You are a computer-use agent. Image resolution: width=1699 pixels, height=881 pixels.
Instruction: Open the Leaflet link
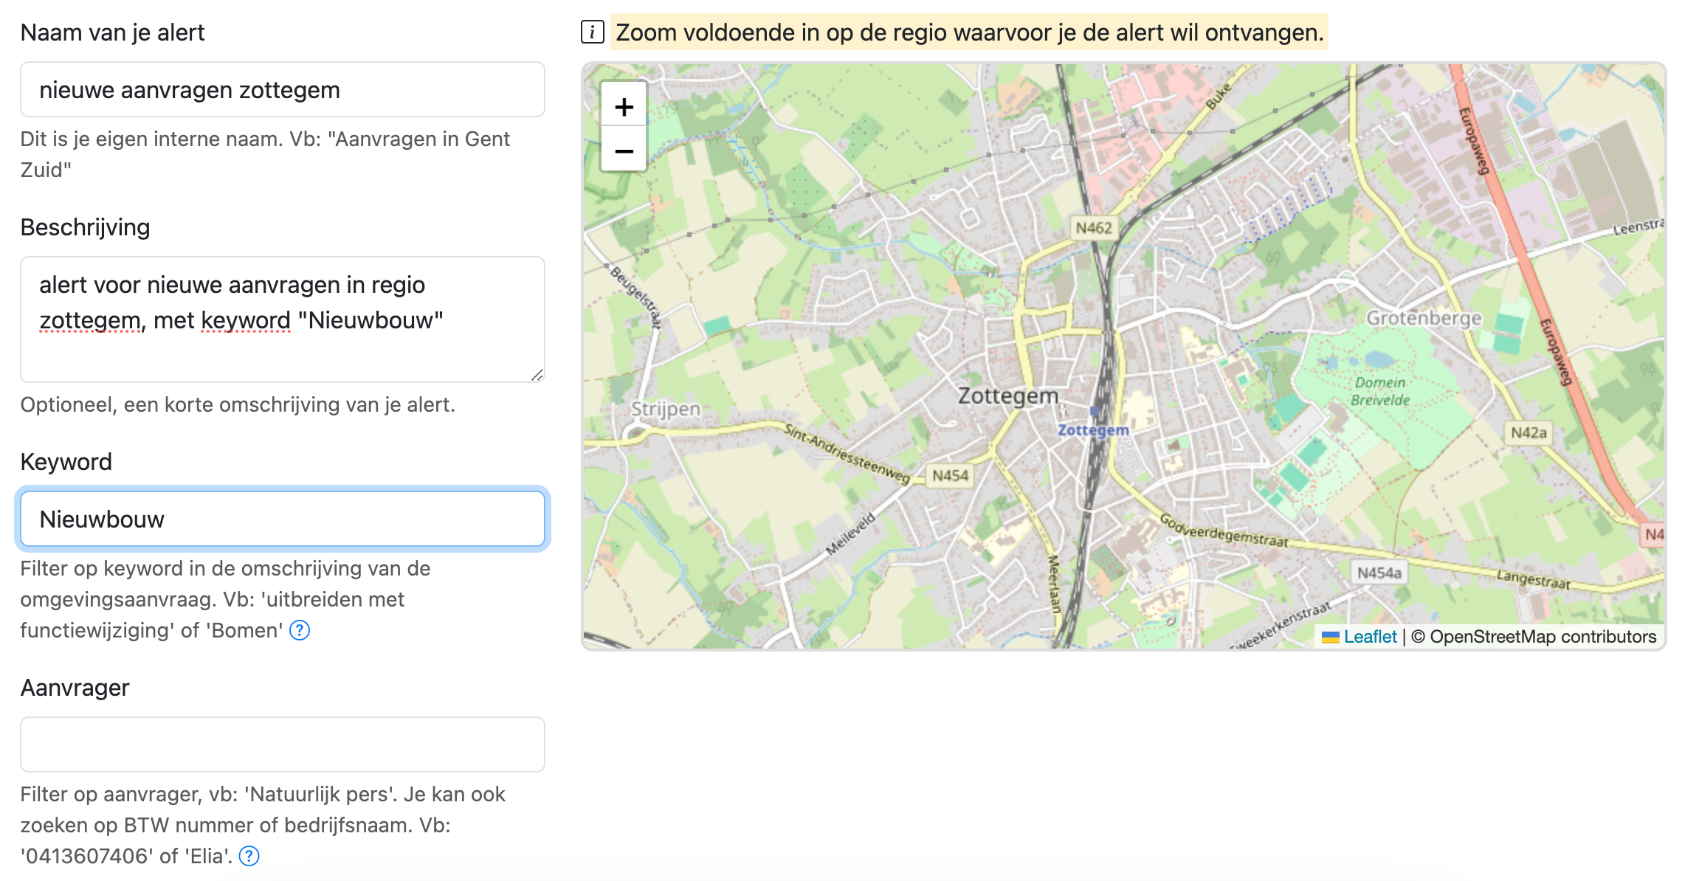coord(1370,637)
